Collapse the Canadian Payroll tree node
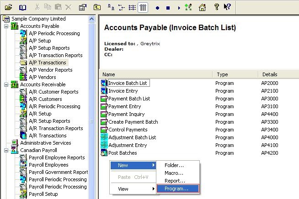This screenshot has width=299, height=199. (x=6, y=150)
